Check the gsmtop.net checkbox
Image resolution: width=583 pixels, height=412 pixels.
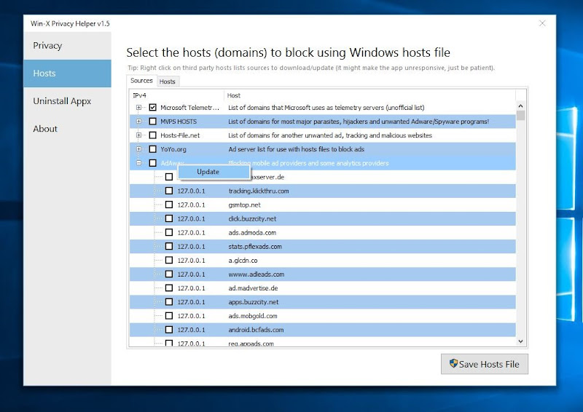tap(169, 205)
